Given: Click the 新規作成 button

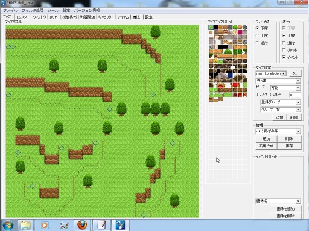Looking at the screenshot, I should tap(266, 146).
